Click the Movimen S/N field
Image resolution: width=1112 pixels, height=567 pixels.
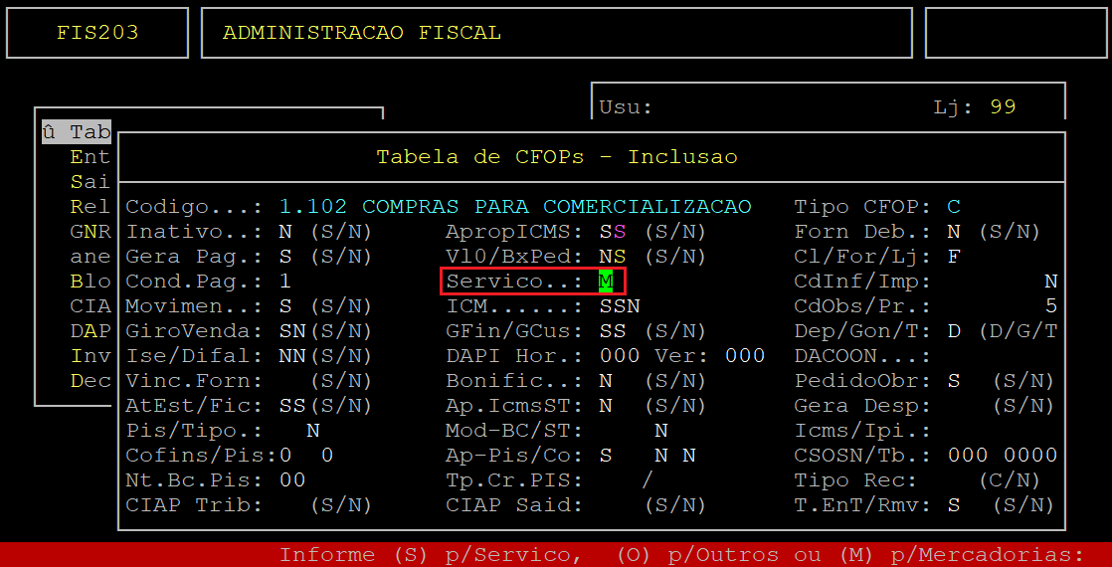(285, 306)
